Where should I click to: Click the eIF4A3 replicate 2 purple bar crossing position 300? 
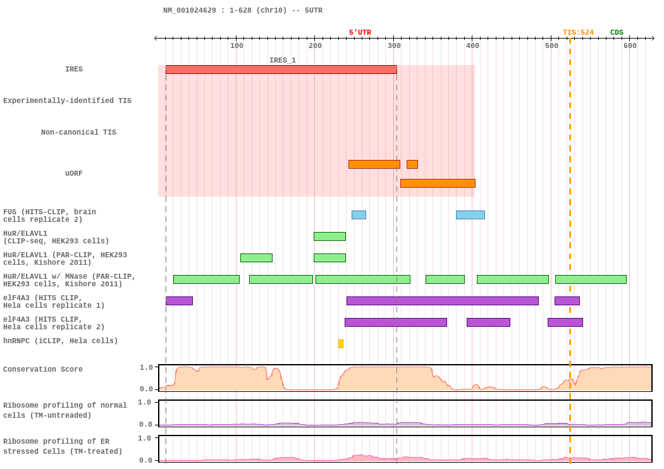[x=396, y=322]
